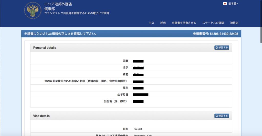
Task: Click the redacted 国籍 value
Action: (x=138, y=61)
